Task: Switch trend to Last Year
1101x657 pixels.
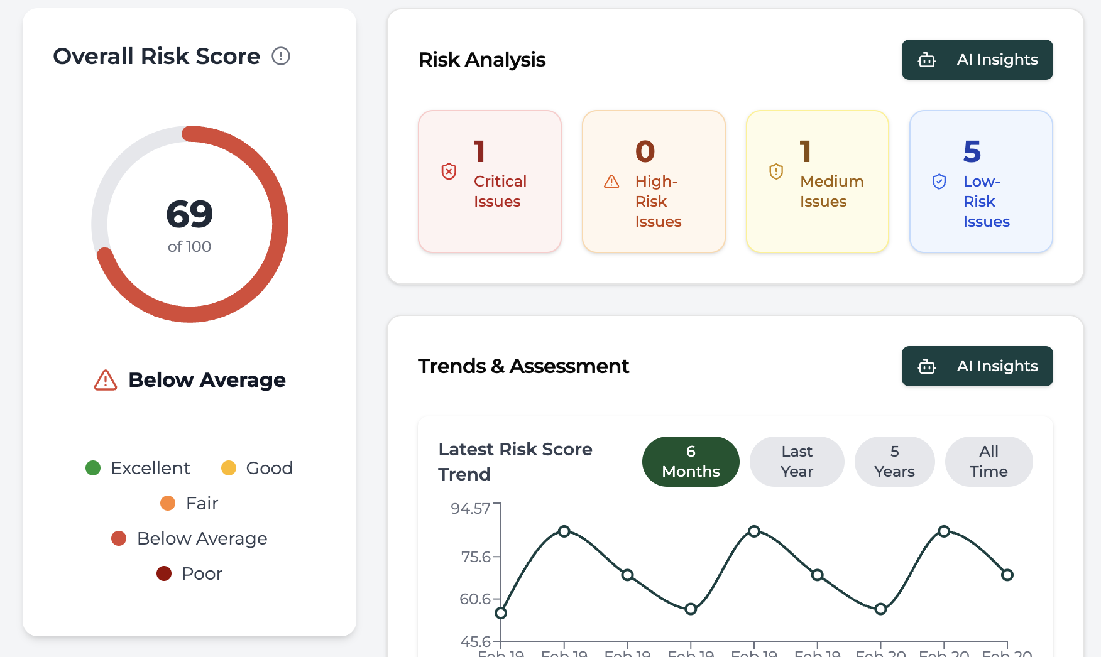Action: tap(796, 462)
